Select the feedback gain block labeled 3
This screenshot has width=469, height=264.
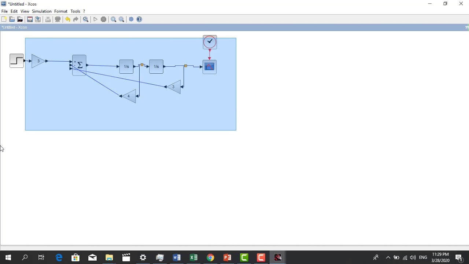174,87
